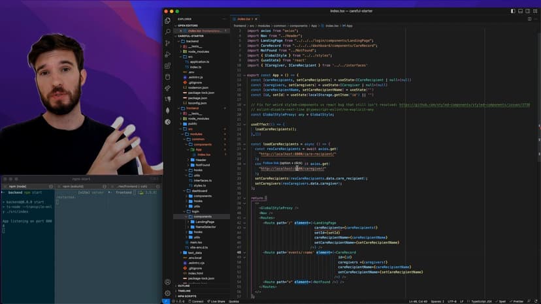This screenshot has height=304, width=541.
Task: Open the Source Control view
Action: [168, 42]
